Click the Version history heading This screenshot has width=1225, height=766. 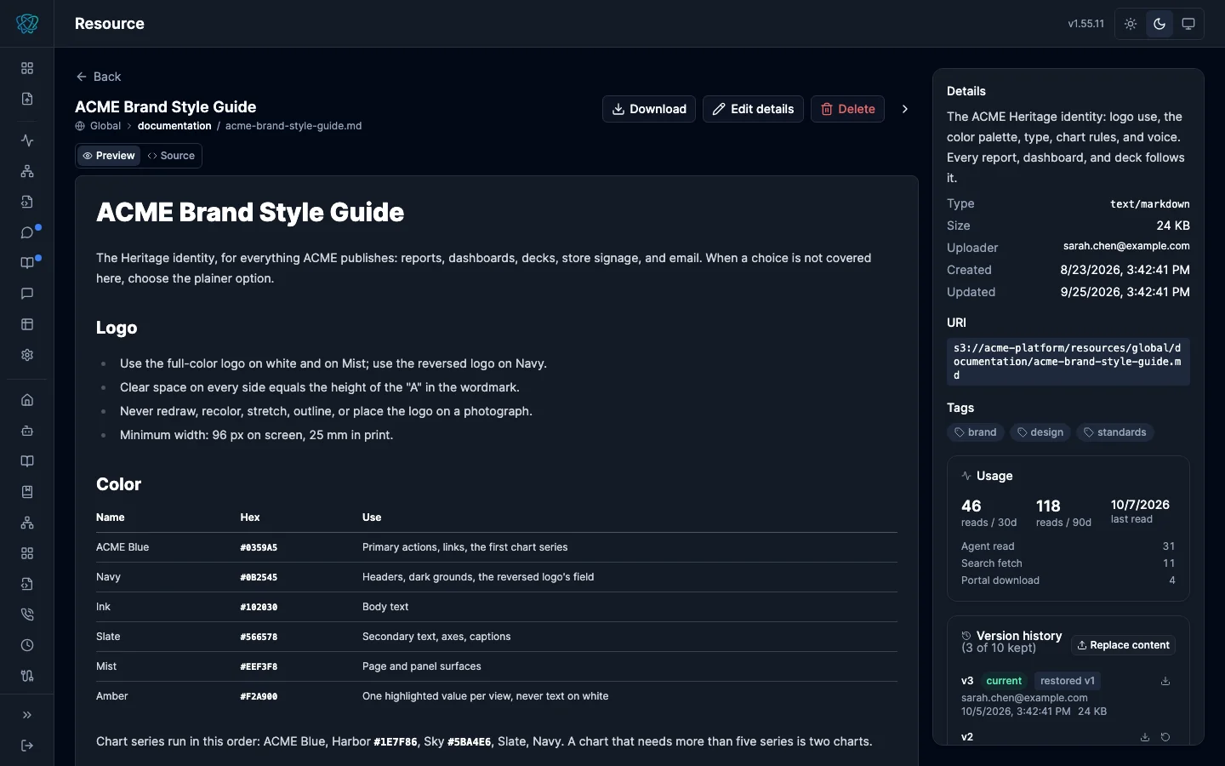pos(1019,636)
